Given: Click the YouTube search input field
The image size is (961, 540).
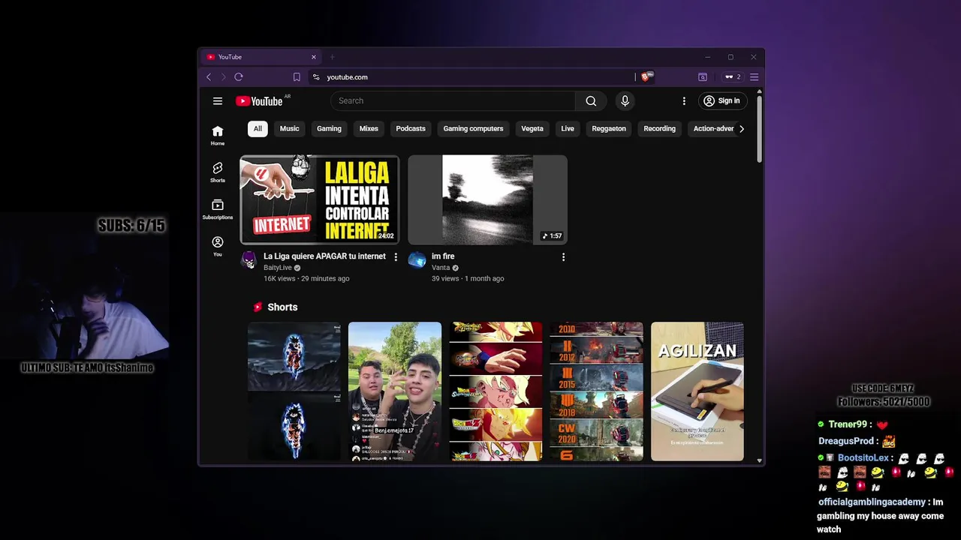Looking at the screenshot, I should tap(453, 101).
